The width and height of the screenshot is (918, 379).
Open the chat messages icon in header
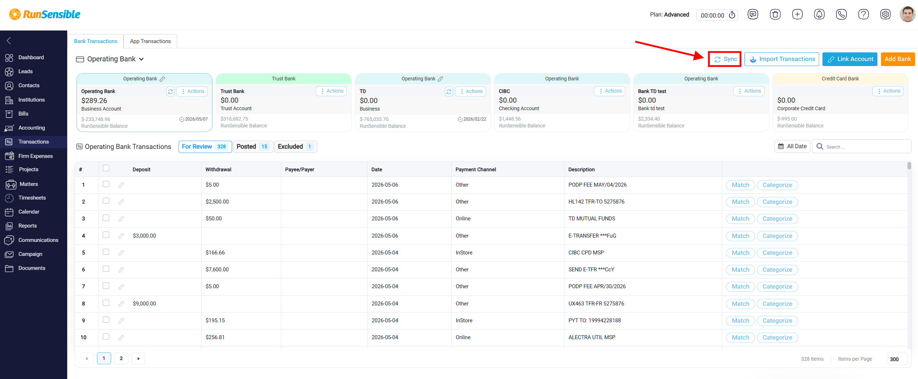pyautogui.click(x=753, y=14)
